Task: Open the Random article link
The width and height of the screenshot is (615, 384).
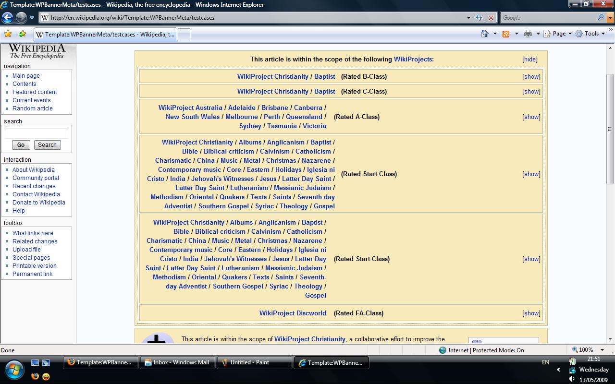Action: point(33,108)
